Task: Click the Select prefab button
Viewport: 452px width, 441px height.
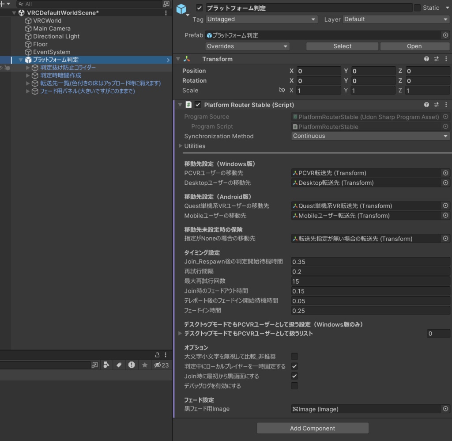Action: tap(342, 46)
